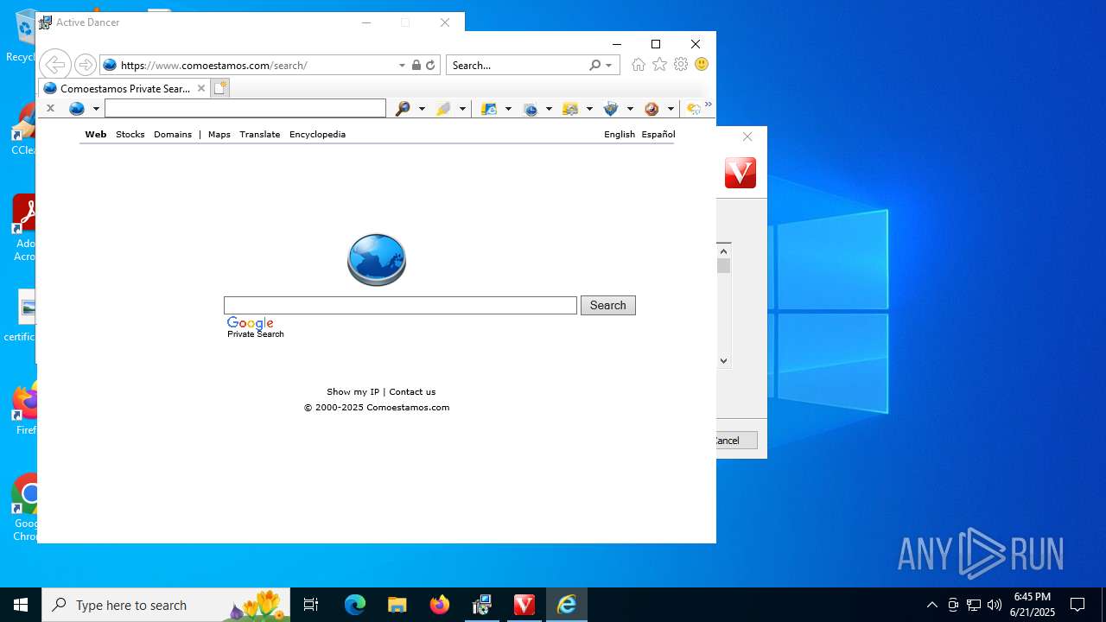Expand dropdown next to IE page icon

(508, 109)
